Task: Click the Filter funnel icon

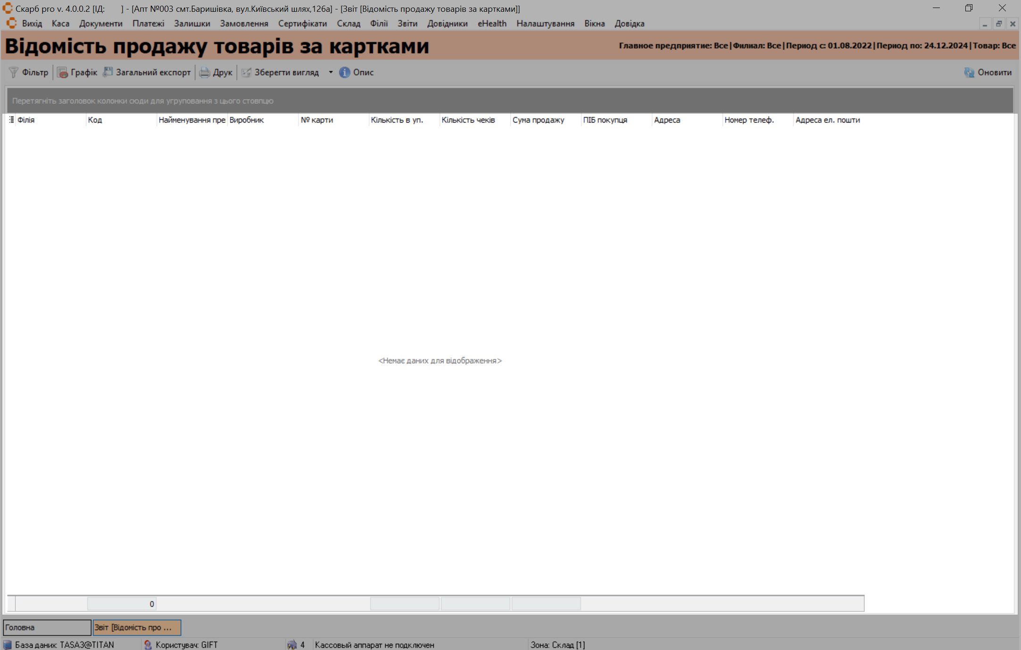Action: click(14, 72)
